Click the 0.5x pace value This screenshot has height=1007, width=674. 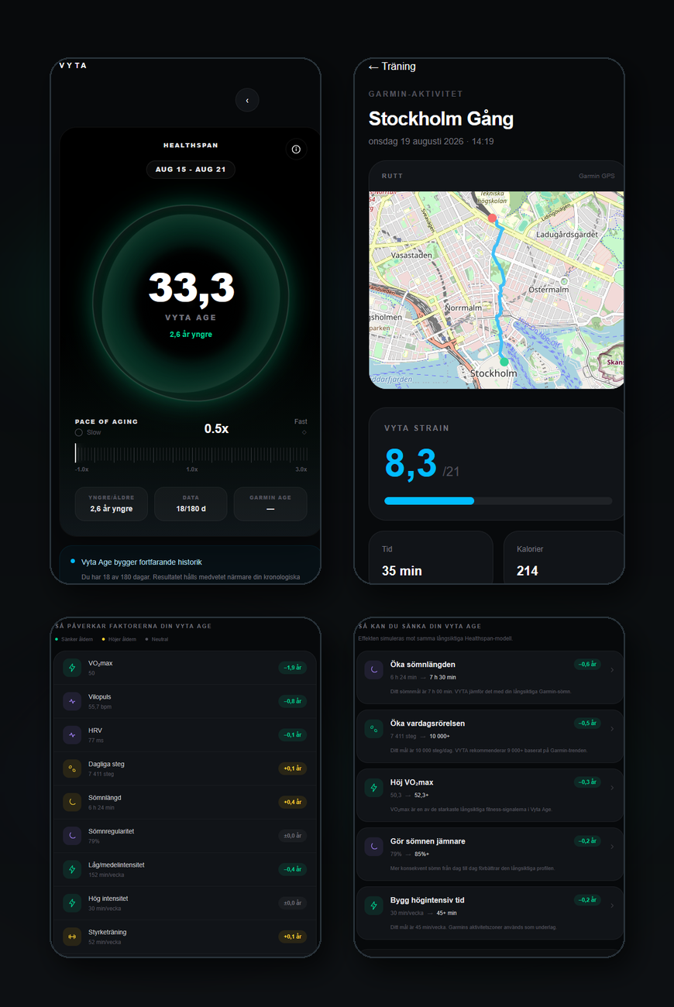216,428
